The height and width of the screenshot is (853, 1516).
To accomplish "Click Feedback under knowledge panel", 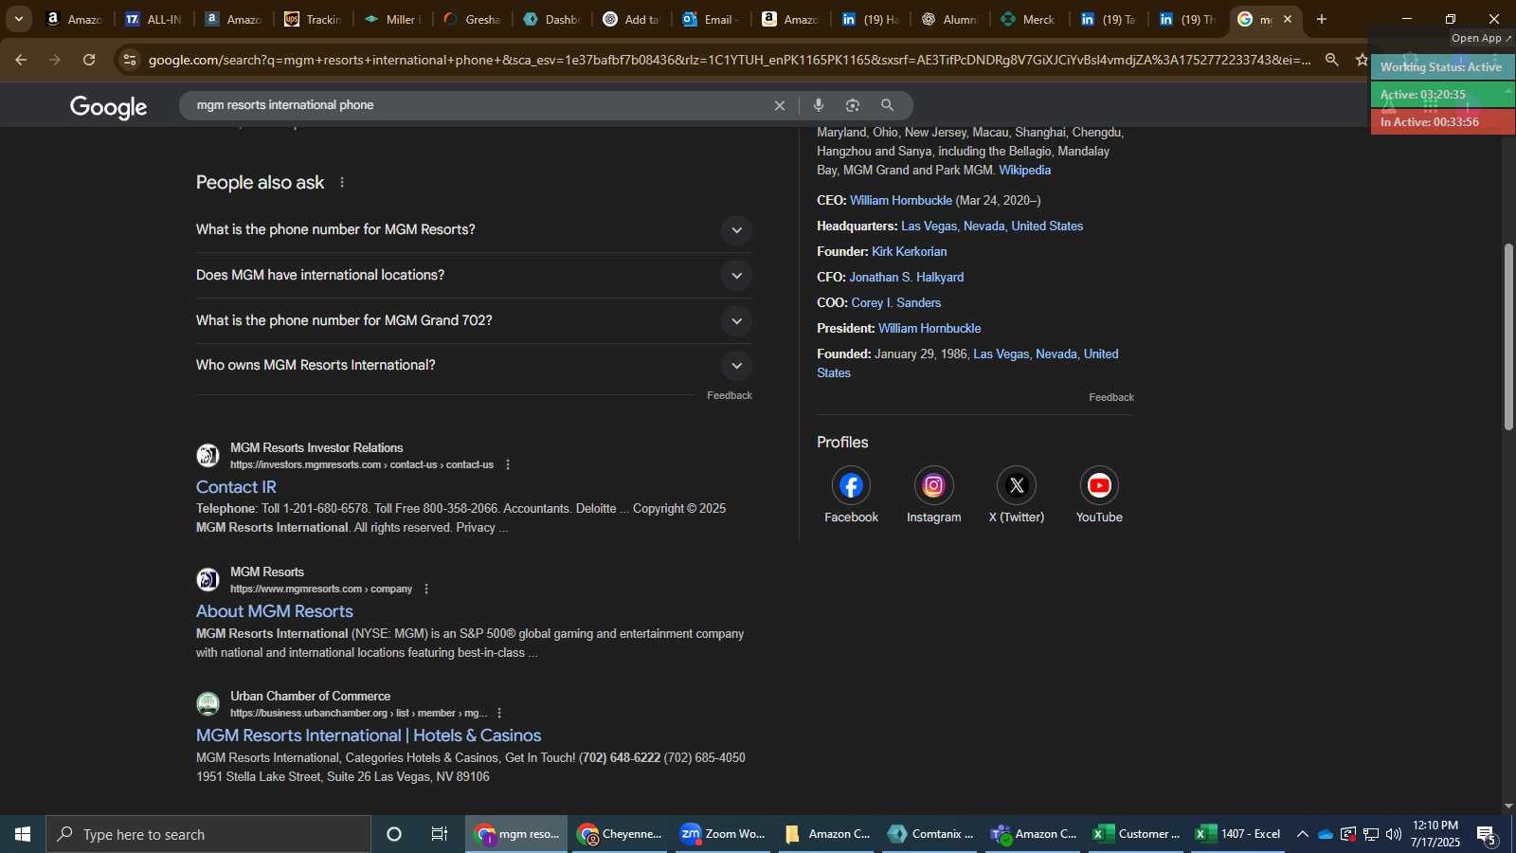I will coord(1111,398).
